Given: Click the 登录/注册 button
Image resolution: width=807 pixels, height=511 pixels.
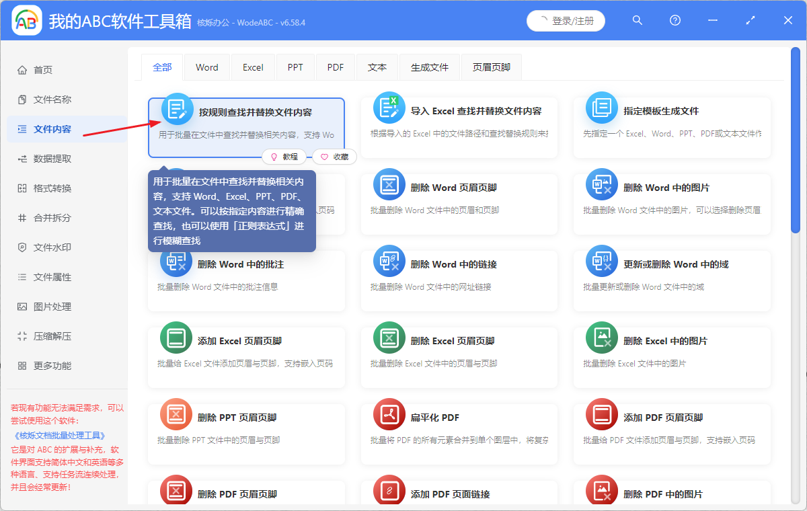Looking at the screenshot, I should [x=566, y=20].
